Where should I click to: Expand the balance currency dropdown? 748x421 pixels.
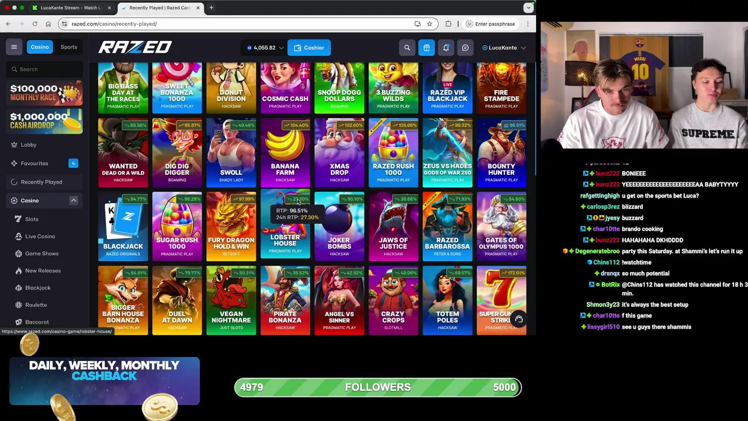[x=281, y=48]
